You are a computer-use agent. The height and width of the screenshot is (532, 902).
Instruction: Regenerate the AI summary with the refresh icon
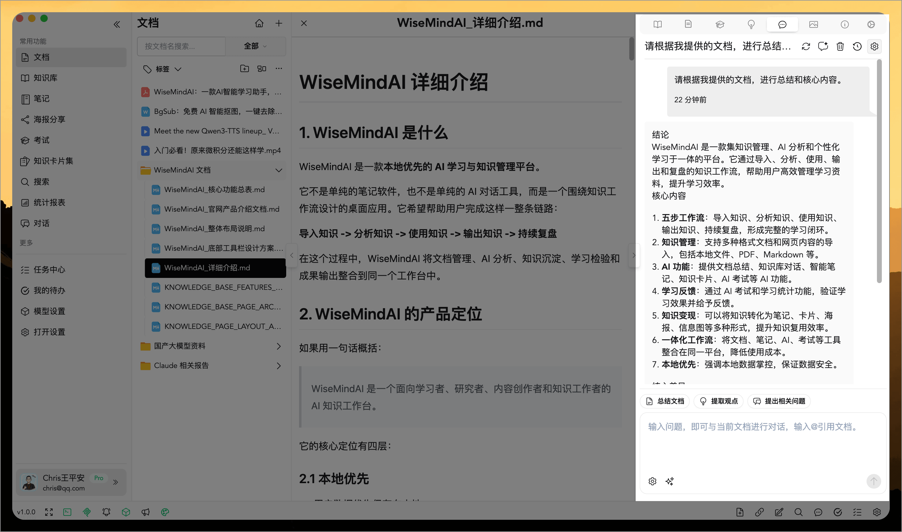(806, 46)
